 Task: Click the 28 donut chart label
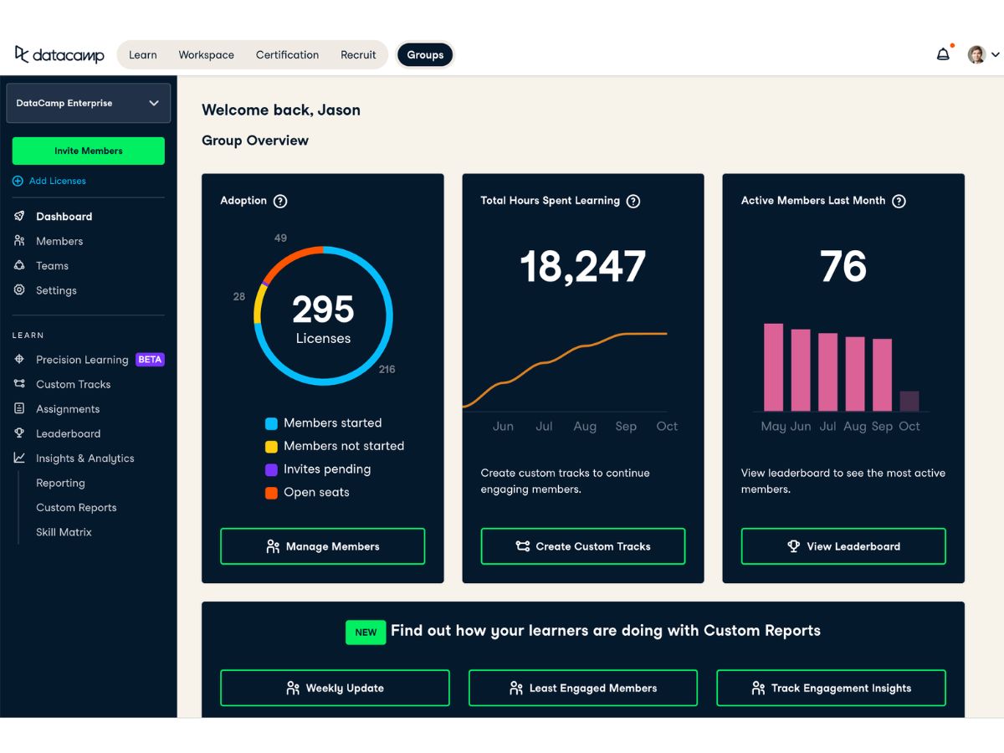click(239, 296)
